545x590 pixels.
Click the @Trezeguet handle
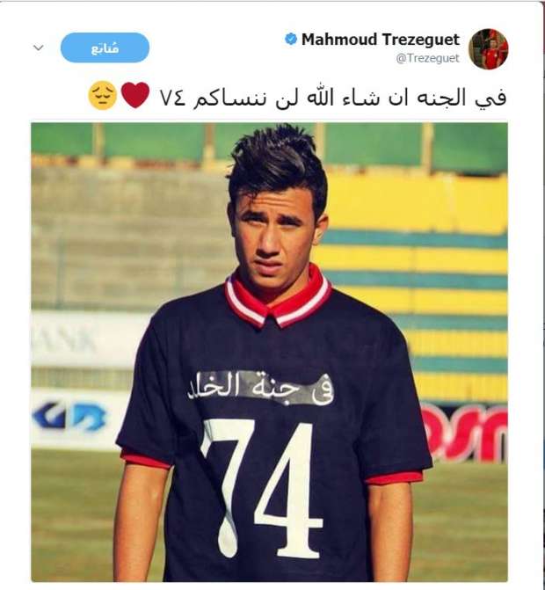428,58
